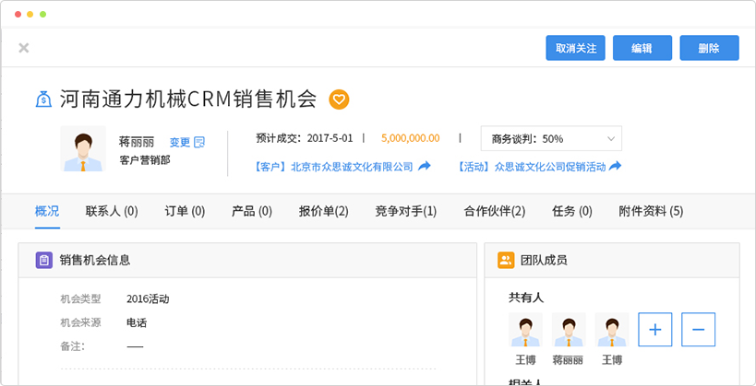Open the 北京市众思诚文化有限公司 customer link

click(351, 167)
